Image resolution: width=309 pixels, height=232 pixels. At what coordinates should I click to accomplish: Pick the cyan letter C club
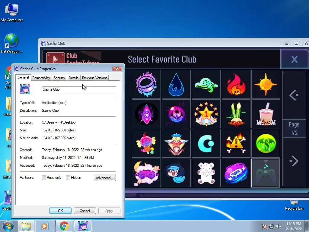click(206, 143)
